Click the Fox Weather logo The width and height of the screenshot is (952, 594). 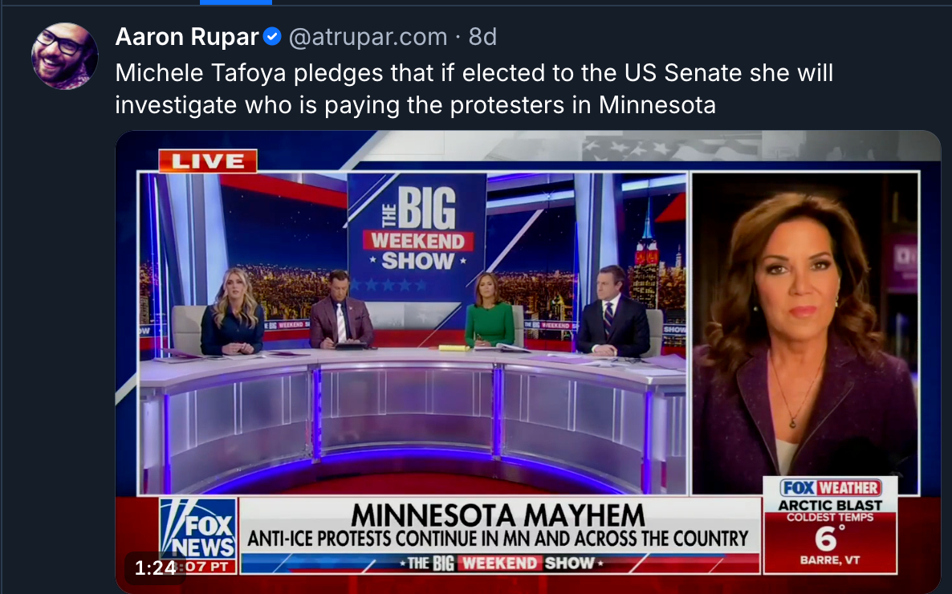pos(830,488)
